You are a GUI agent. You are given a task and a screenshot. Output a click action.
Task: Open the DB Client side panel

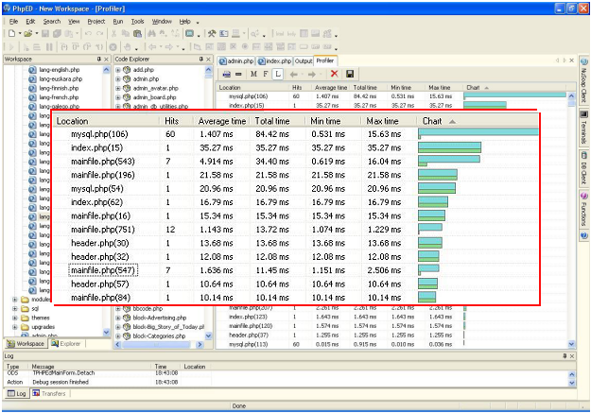pos(583,169)
